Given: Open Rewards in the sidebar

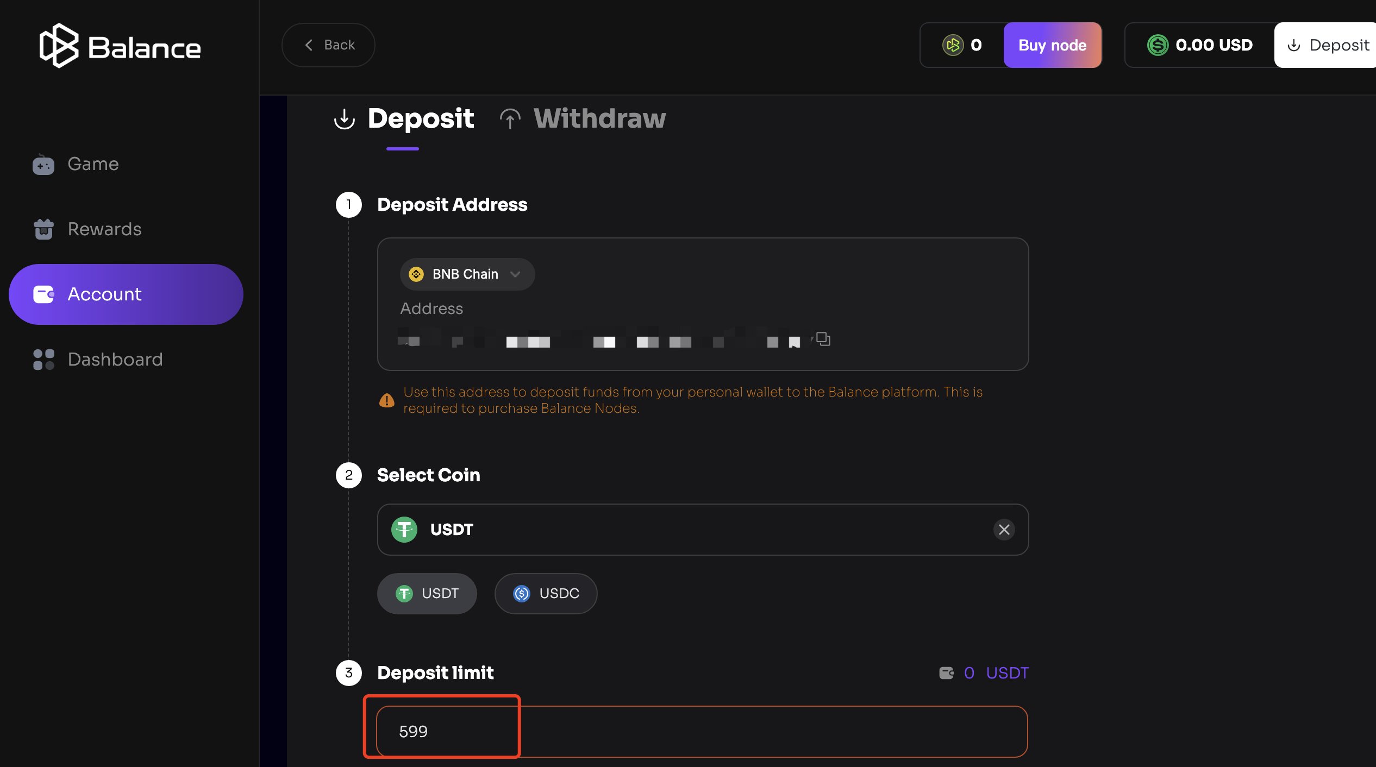Looking at the screenshot, I should (x=104, y=229).
